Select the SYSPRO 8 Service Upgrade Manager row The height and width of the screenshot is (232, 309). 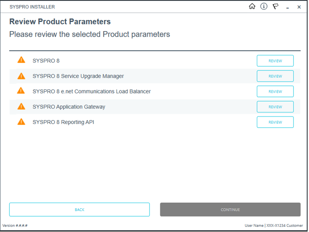tap(78, 76)
